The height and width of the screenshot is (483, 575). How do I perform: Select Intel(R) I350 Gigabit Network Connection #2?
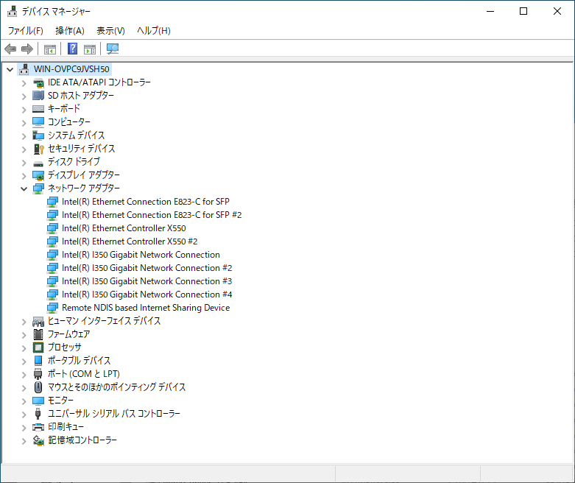pos(147,268)
